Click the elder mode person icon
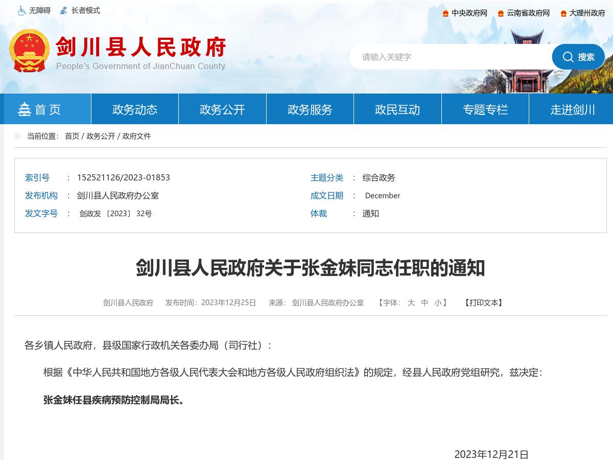 coord(64,11)
